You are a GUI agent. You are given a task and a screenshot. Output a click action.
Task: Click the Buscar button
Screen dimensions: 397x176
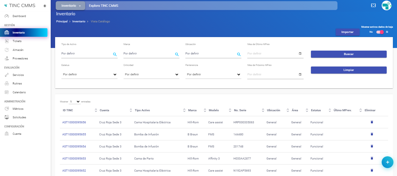click(348, 54)
